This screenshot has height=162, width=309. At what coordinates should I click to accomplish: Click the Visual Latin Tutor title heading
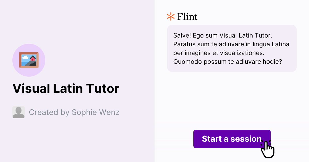66,88
